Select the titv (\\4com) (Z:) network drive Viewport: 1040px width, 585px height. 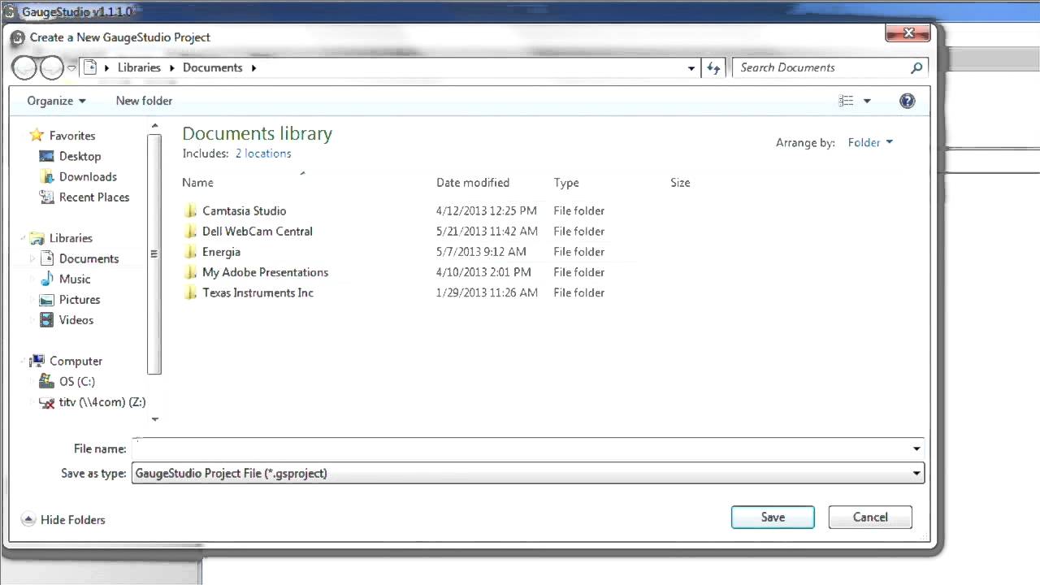[x=102, y=401]
